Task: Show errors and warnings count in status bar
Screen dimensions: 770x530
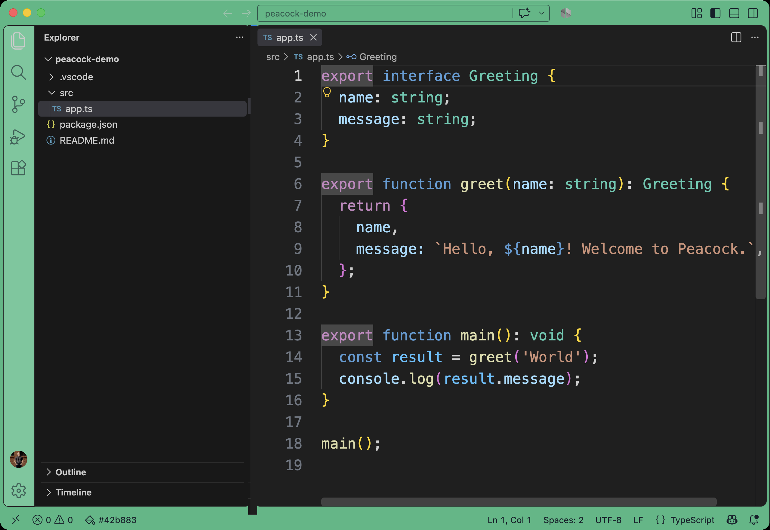Action: tap(53, 520)
